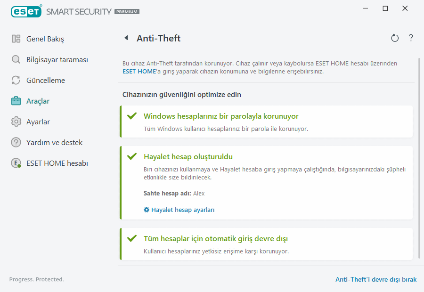This screenshot has height=292, width=424.
Task: Expand the Hayalet hesap oluşturuldu card
Action: point(188,156)
